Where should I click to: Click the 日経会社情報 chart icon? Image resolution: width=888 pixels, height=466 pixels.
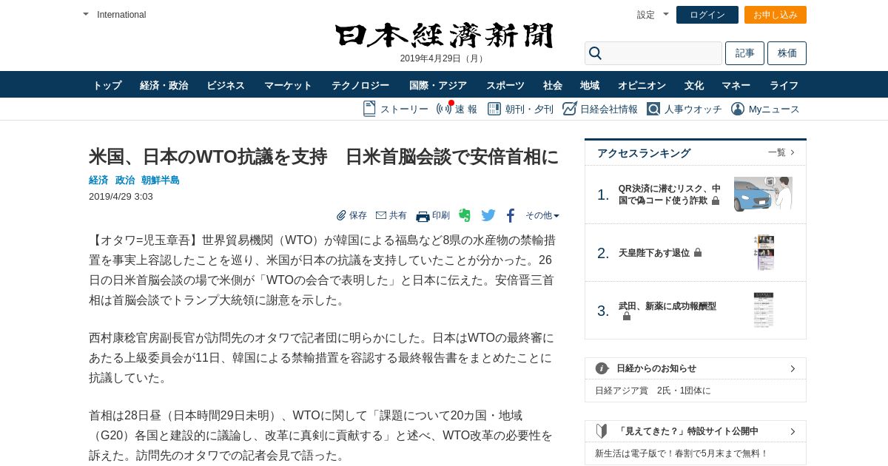tap(569, 109)
